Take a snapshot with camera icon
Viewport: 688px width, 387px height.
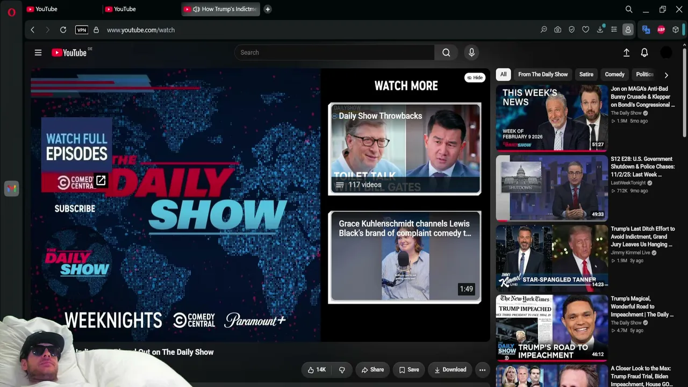(558, 30)
